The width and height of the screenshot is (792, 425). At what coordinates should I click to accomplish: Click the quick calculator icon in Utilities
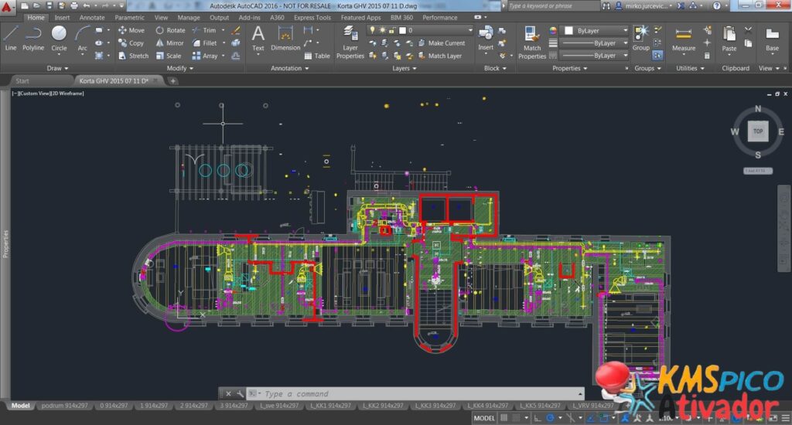(x=707, y=56)
